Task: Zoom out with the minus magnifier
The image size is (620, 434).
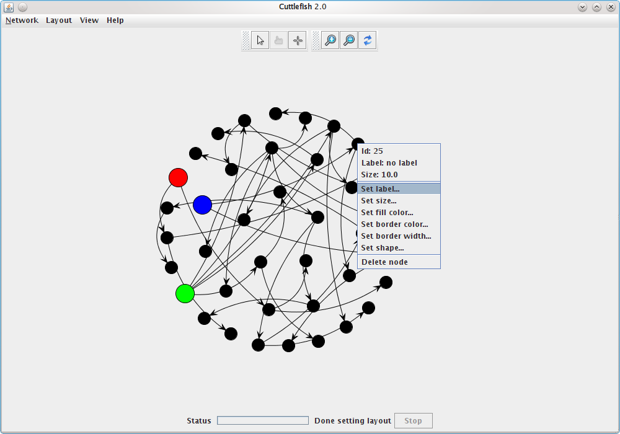Action: tap(348, 40)
